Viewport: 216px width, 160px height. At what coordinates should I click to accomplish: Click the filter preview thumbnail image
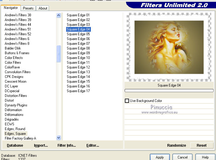click(169, 47)
